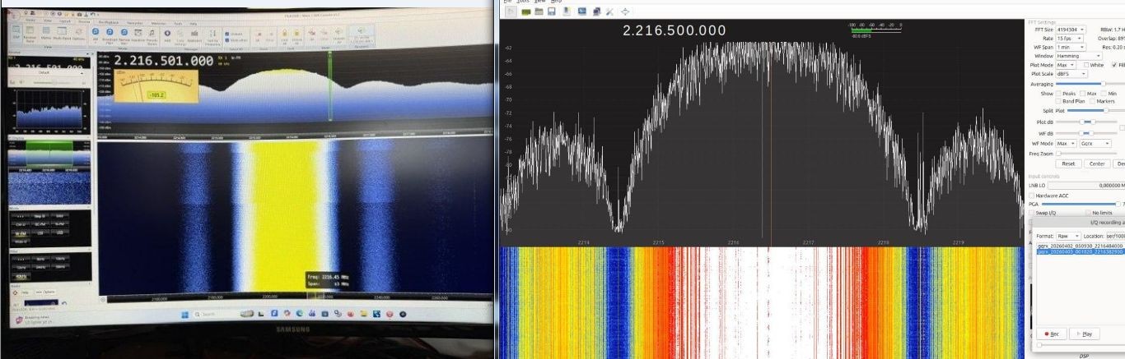This screenshot has width=1125, height=359.
Task: Open the Plot Scale dBFS dropdown
Action: click(1071, 74)
